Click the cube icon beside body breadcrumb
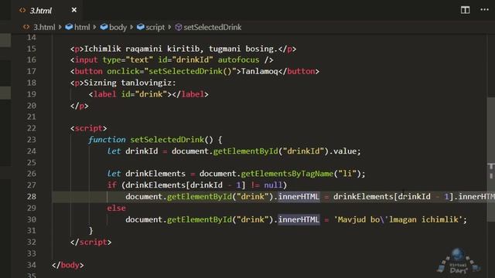Image resolution: width=495 pixels, height=278 pixels. tap(104, 27)
